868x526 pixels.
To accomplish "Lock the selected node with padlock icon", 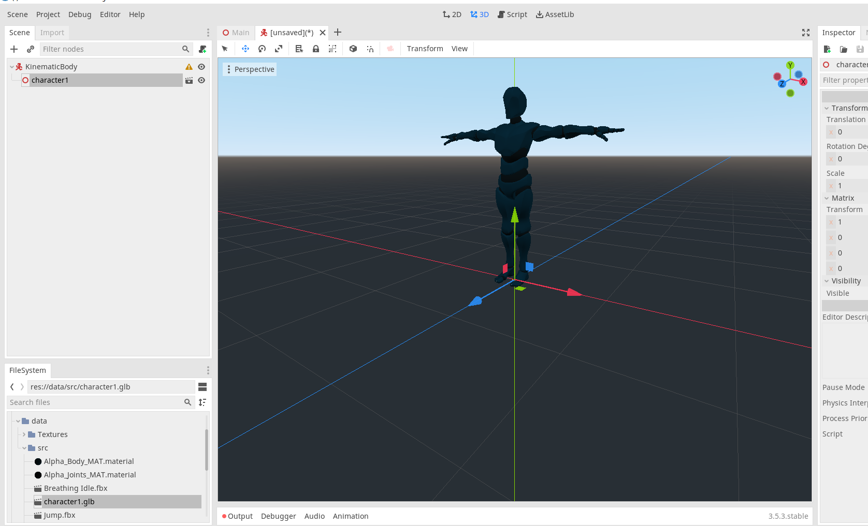I will [x=316, y=49].
